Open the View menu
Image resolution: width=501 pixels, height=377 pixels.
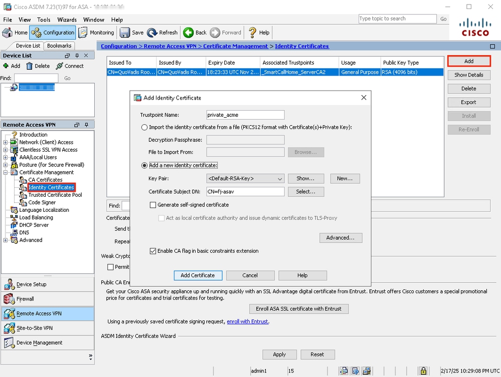tap(25, 20)
